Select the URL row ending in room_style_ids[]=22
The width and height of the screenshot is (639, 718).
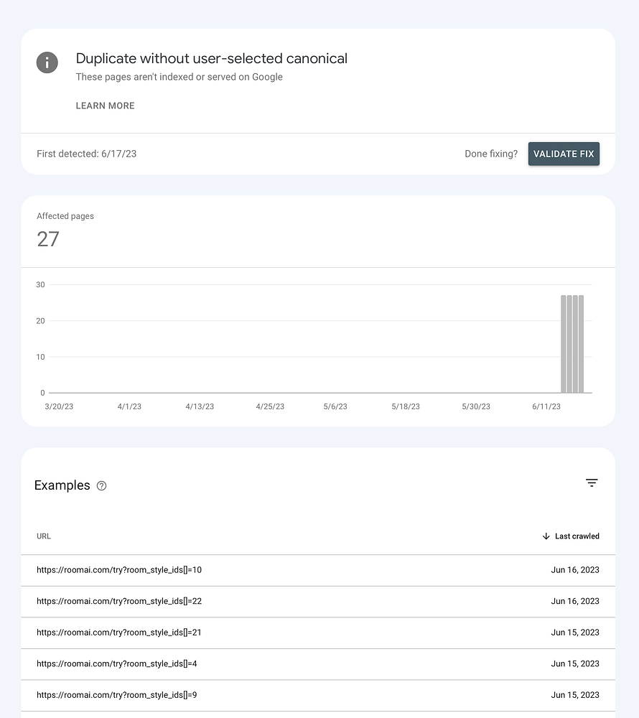coord(119,602)
